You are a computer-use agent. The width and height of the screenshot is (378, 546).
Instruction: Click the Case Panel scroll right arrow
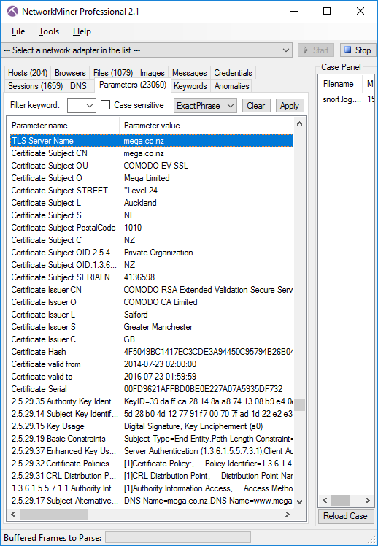pyautogui.click(x=368, y=501)
